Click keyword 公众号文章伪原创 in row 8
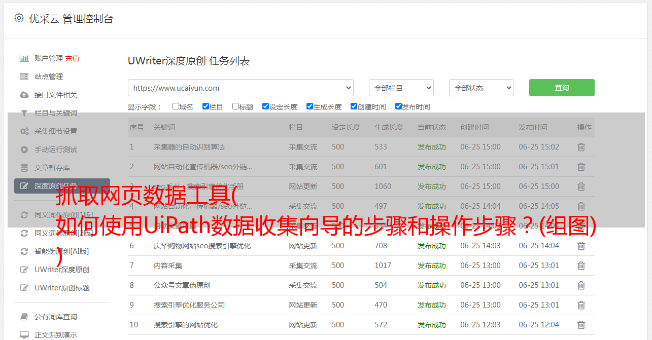 tap(182, 285)
